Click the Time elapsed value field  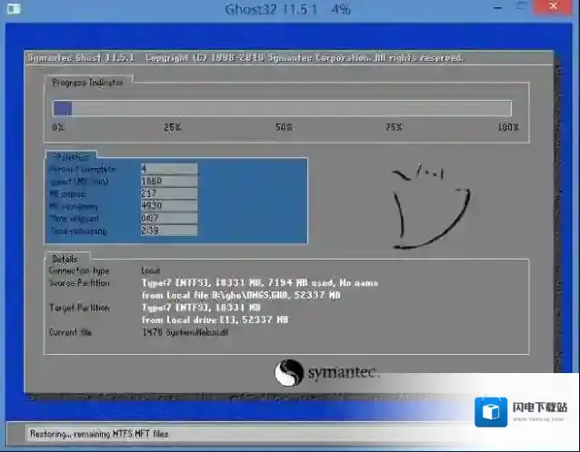(x=168, y=219)
